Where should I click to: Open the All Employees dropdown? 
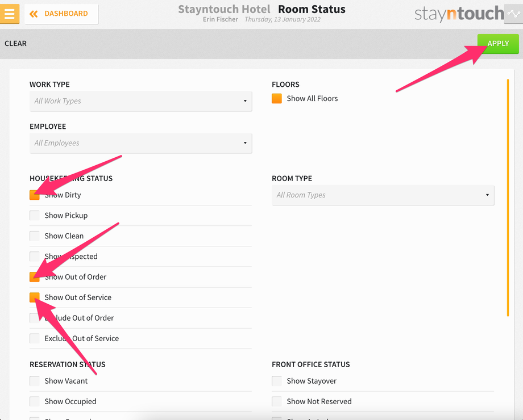pos(141,143)
